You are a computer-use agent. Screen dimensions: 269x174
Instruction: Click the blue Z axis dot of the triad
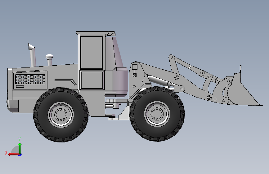pos(20,154)
